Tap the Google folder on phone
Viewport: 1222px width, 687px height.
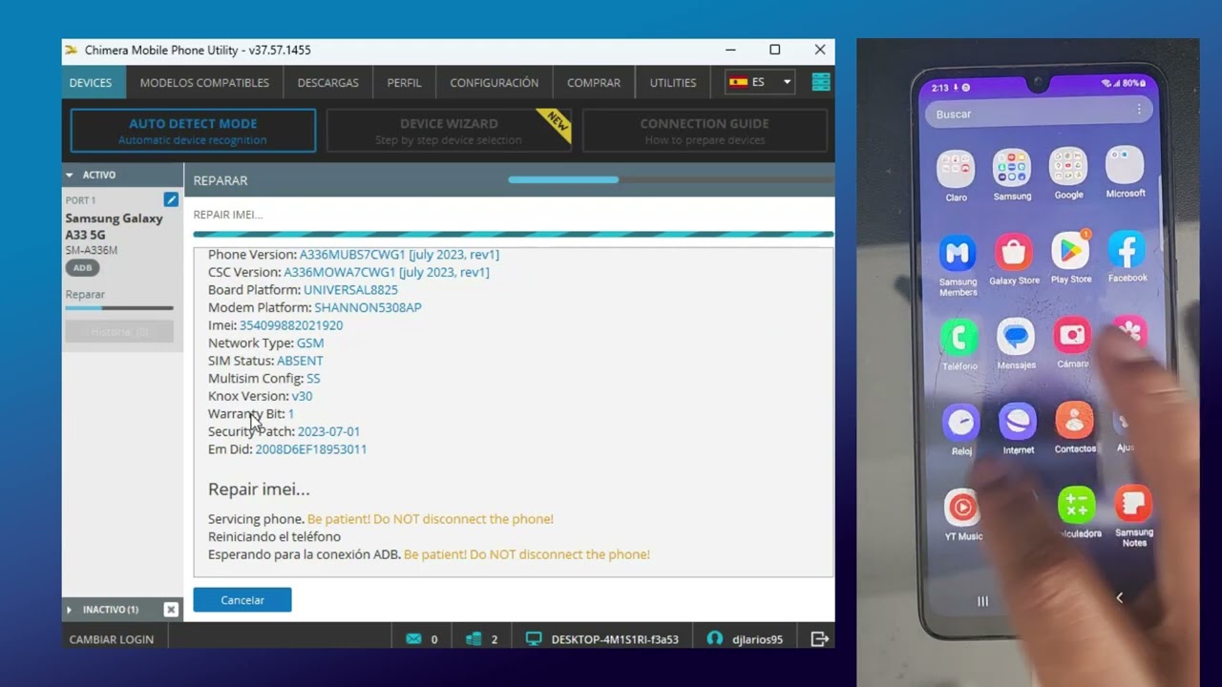pos(1068,168)
